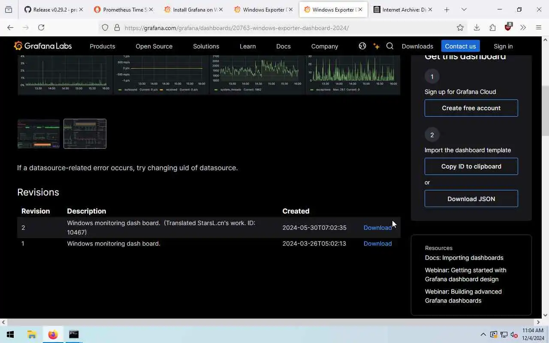Click Copy ID to clipboard button

click(x=471, y=166)
